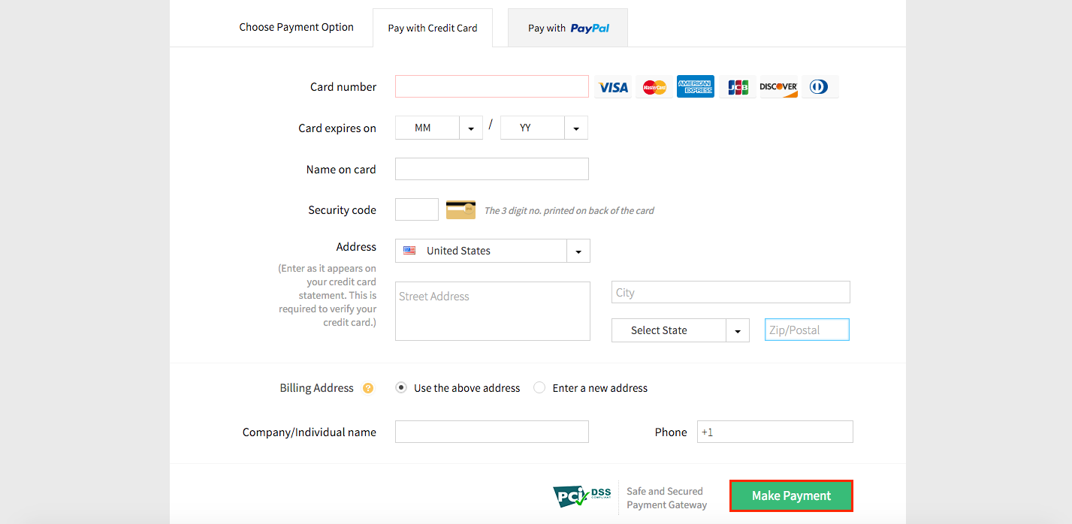Click the VISA card icon
The width and height of the screenshot is (1072, 524).
pos(613,86)
